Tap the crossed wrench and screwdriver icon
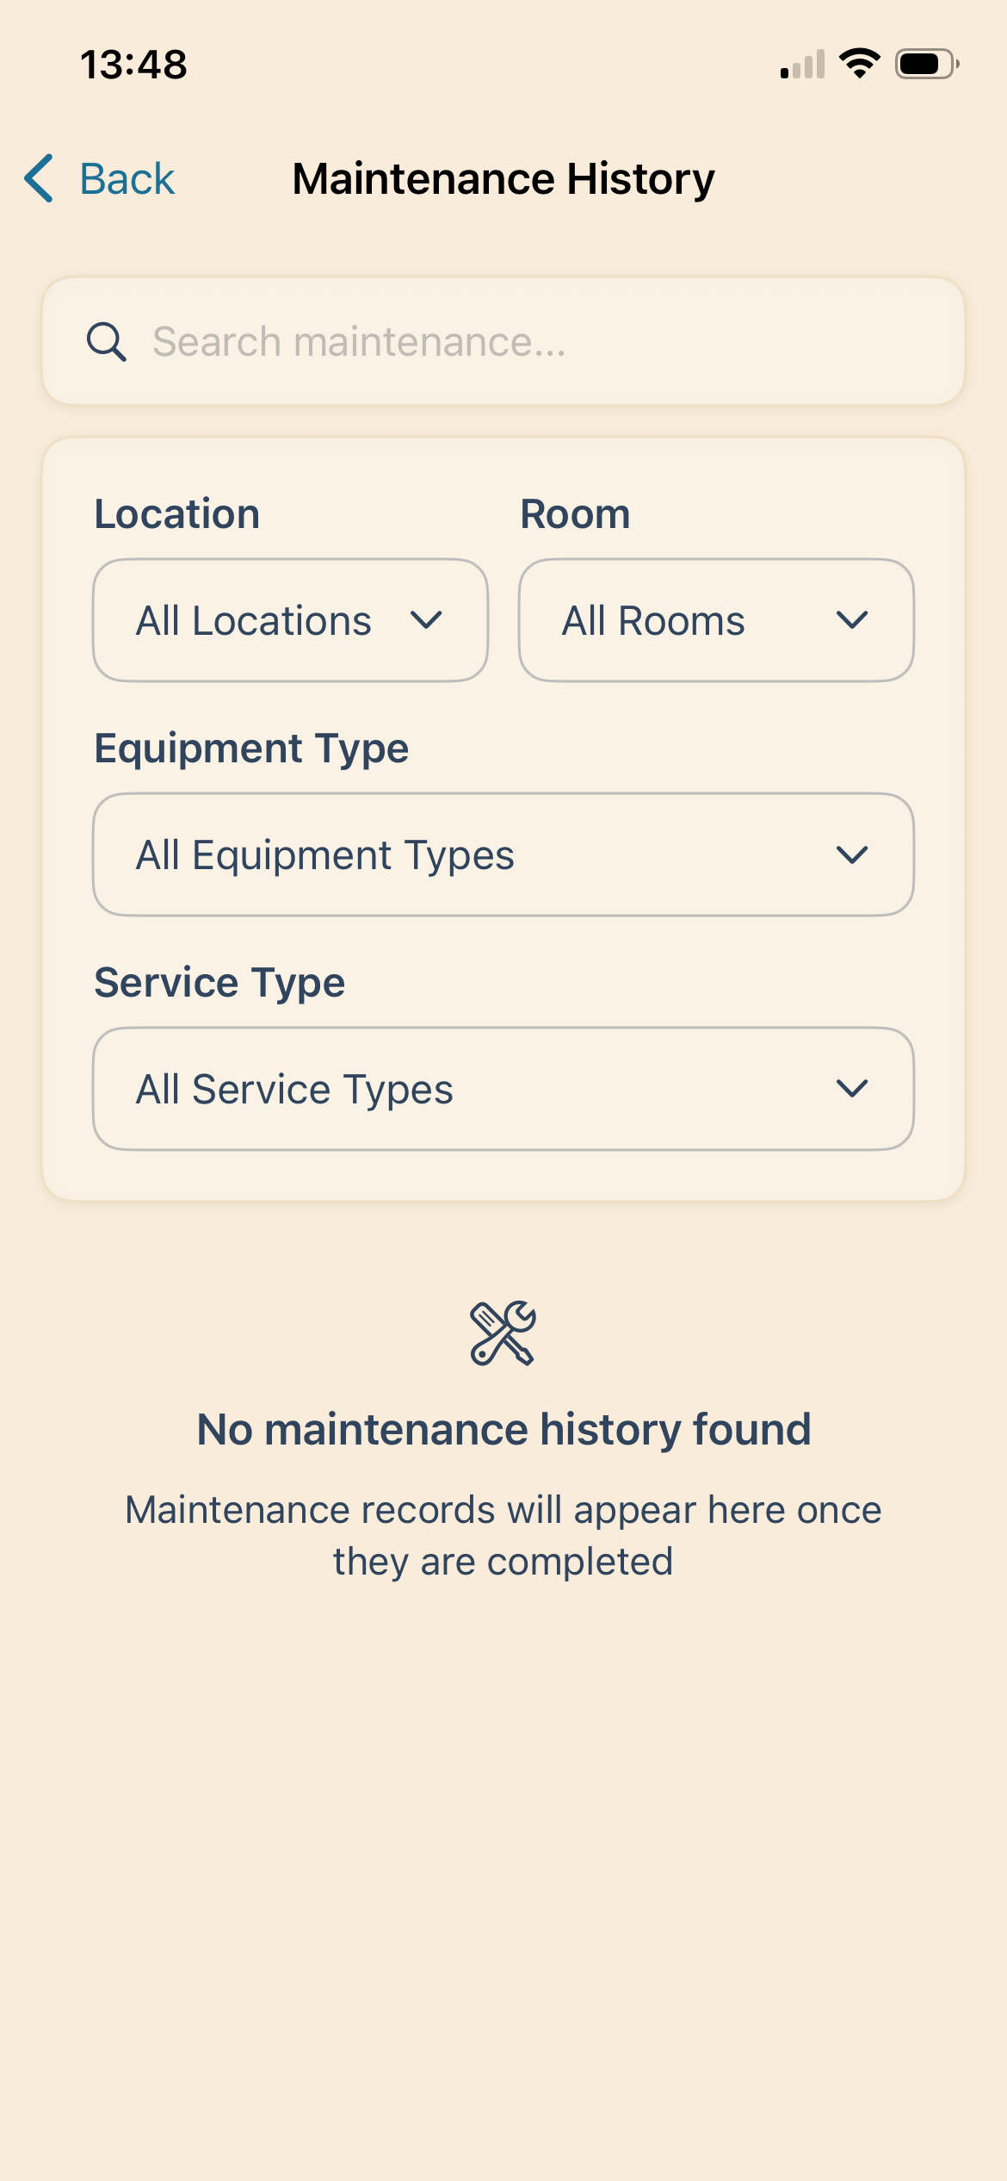Viewport: 1007px width, 2181px height. point(503,1333)
